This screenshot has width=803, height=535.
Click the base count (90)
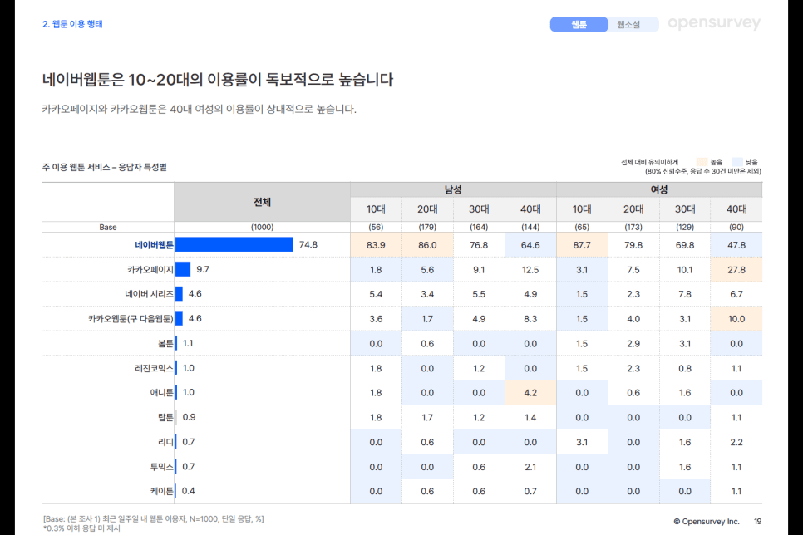pyautogui.click(x=736, y=227)
